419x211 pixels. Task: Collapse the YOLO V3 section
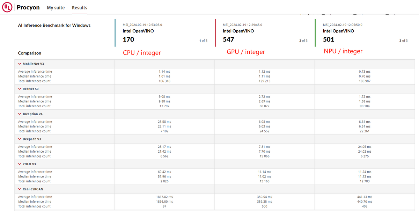pyautogui.click(x=20, y=164)
